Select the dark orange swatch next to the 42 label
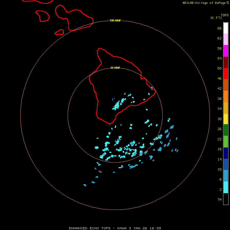Image resolution: width=230 pixels, height=230 pixels. pos(226,85)
